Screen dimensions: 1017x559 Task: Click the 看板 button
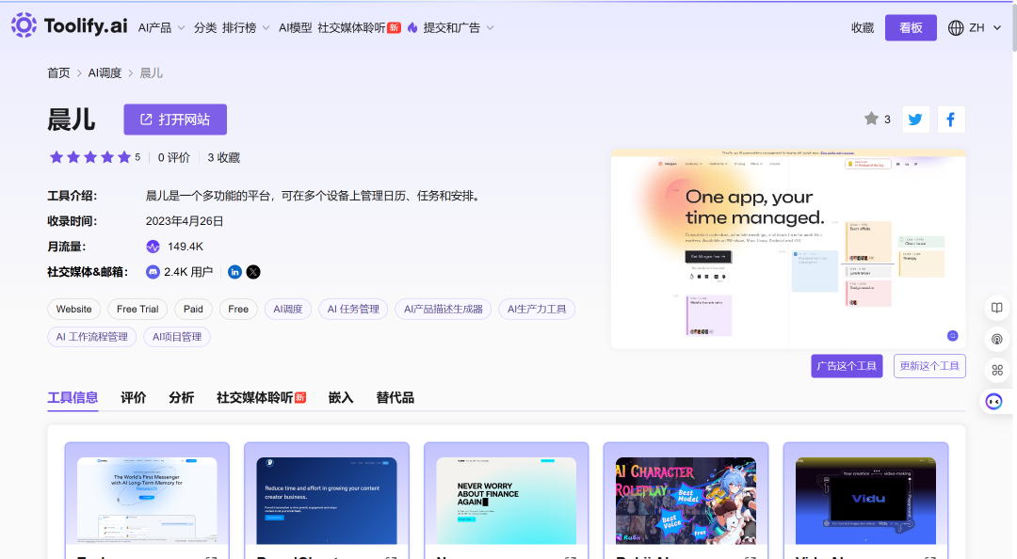[x=911, y=28]
